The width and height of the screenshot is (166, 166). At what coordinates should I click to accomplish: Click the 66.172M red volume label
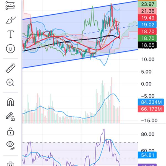pos(151,109)
